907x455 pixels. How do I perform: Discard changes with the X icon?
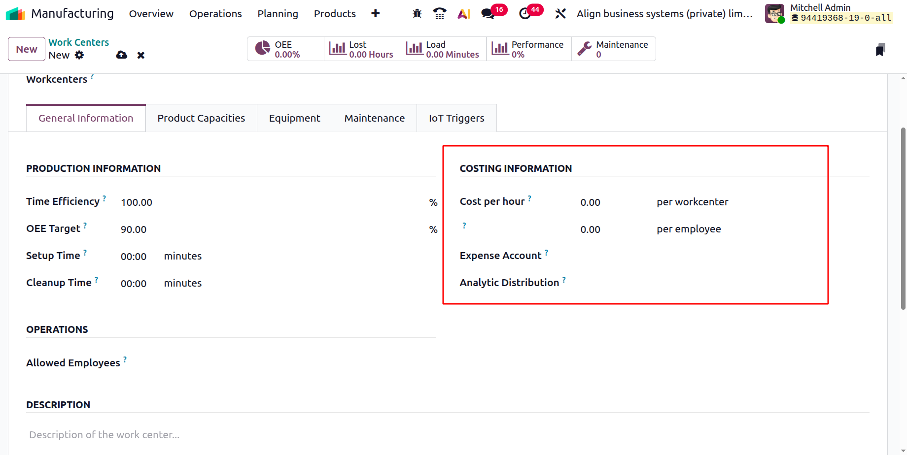141,55
